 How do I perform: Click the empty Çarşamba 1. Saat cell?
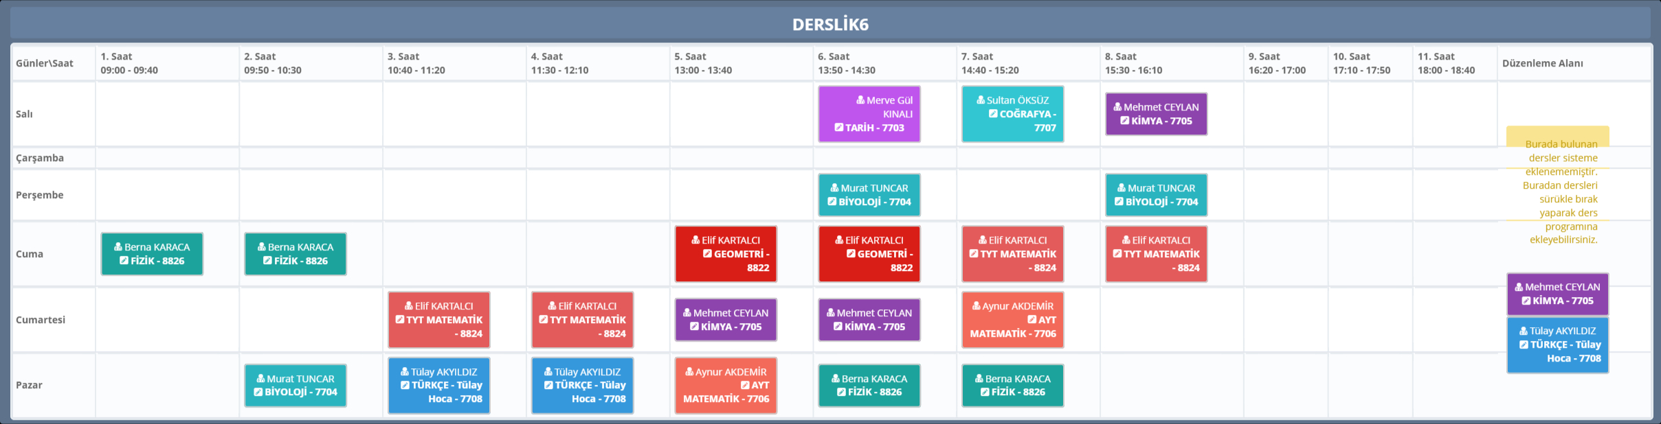(167, 158)
